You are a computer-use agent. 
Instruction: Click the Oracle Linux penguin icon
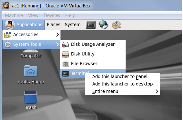pos(10,25)
